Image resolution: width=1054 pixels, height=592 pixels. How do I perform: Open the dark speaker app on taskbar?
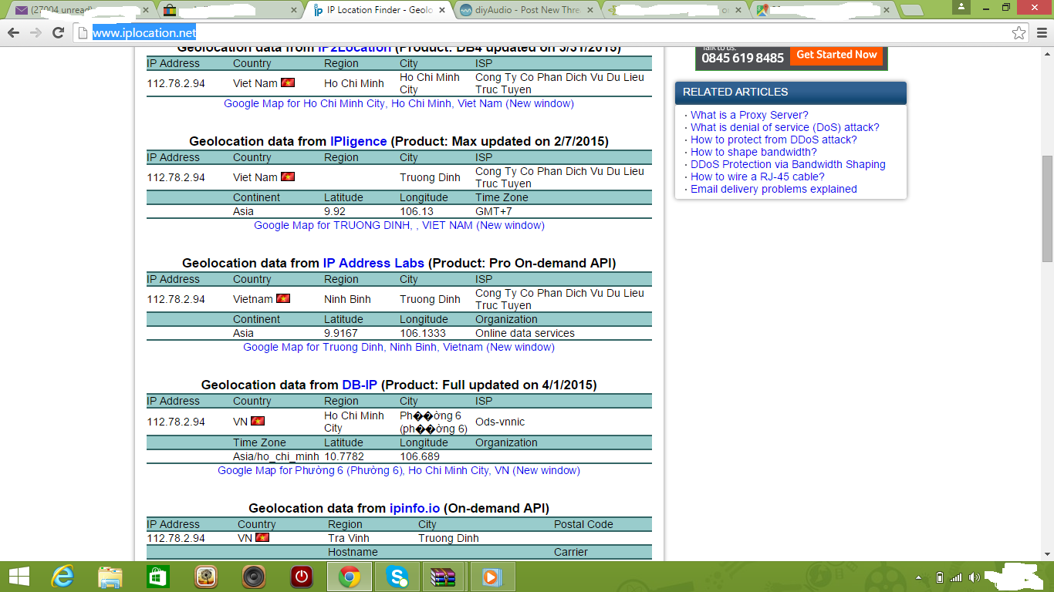[x=253, y=577]
